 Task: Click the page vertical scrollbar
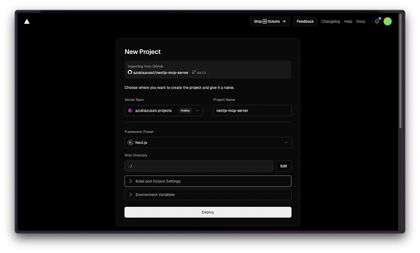400,71
